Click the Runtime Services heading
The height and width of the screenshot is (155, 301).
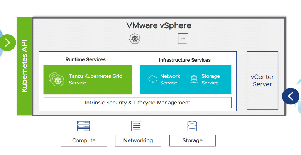click(85, 59)
